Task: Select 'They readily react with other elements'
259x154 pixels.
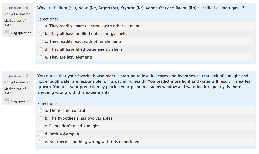Action: point(41,41)
